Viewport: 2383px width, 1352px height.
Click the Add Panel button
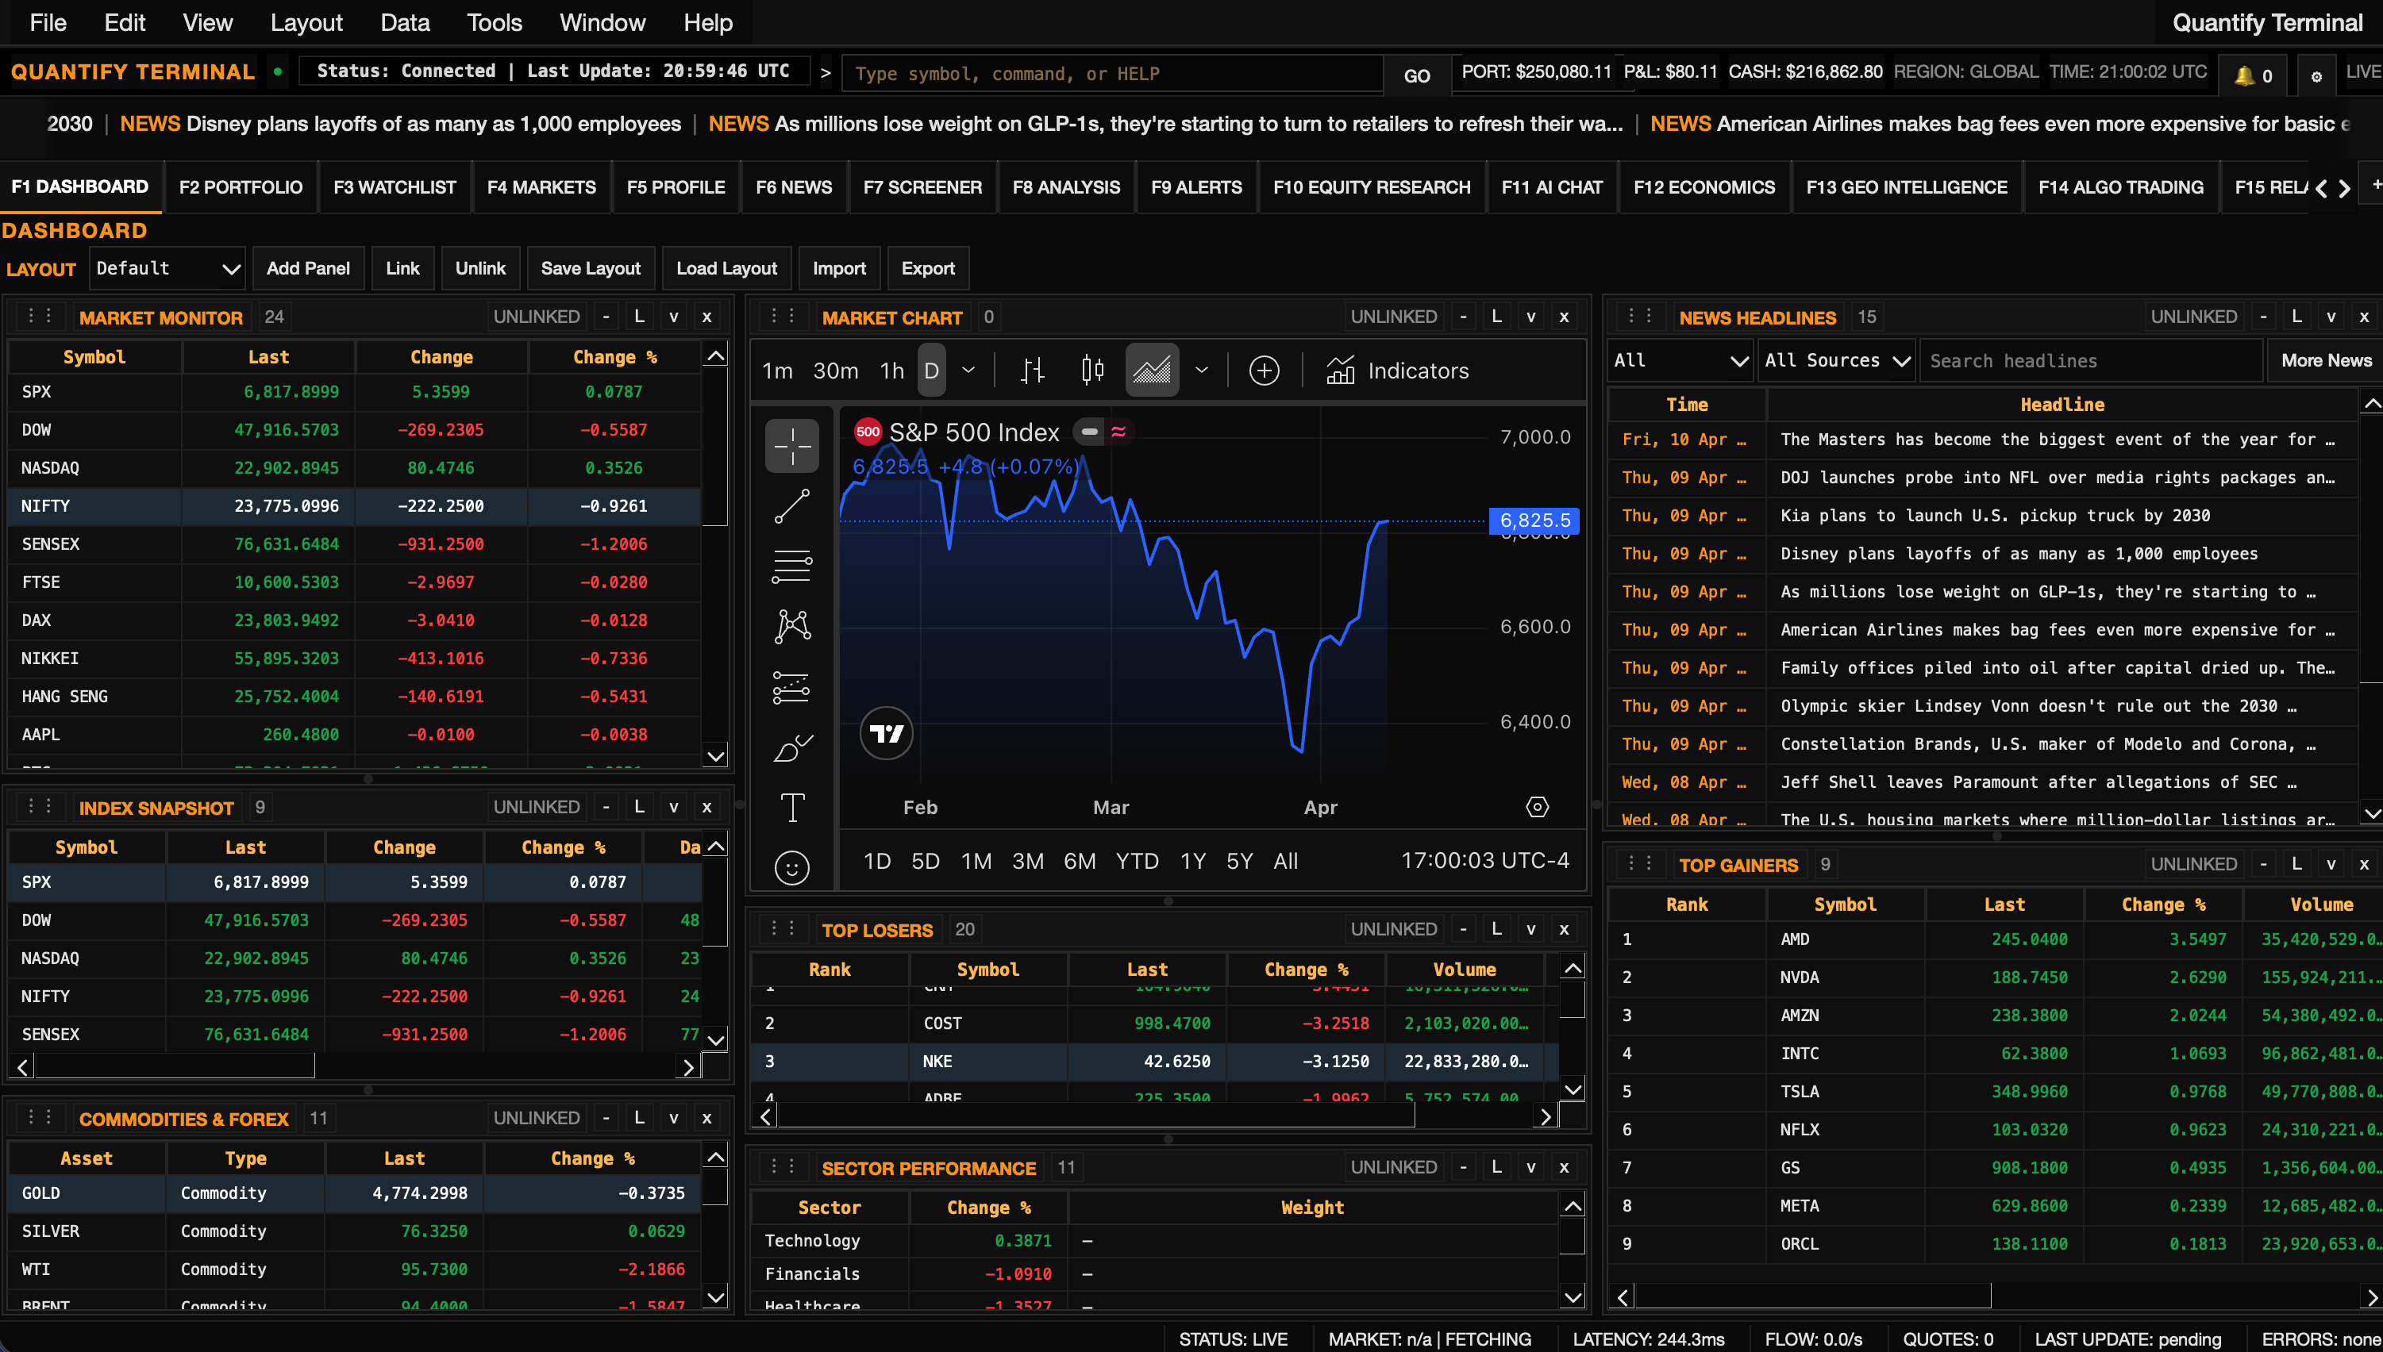pos(307,268)
